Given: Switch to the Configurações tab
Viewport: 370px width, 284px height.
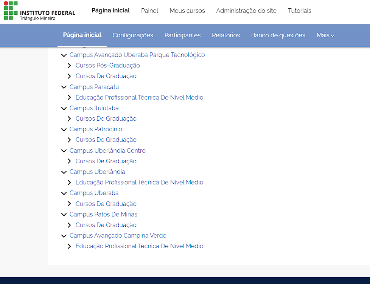Looking at the screenshot, I should tap(133, 35).
